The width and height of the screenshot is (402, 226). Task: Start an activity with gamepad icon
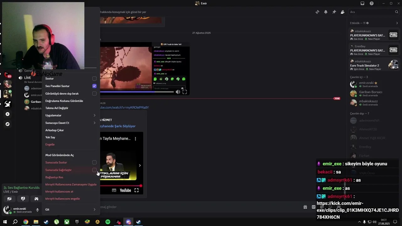coord(36,199)
